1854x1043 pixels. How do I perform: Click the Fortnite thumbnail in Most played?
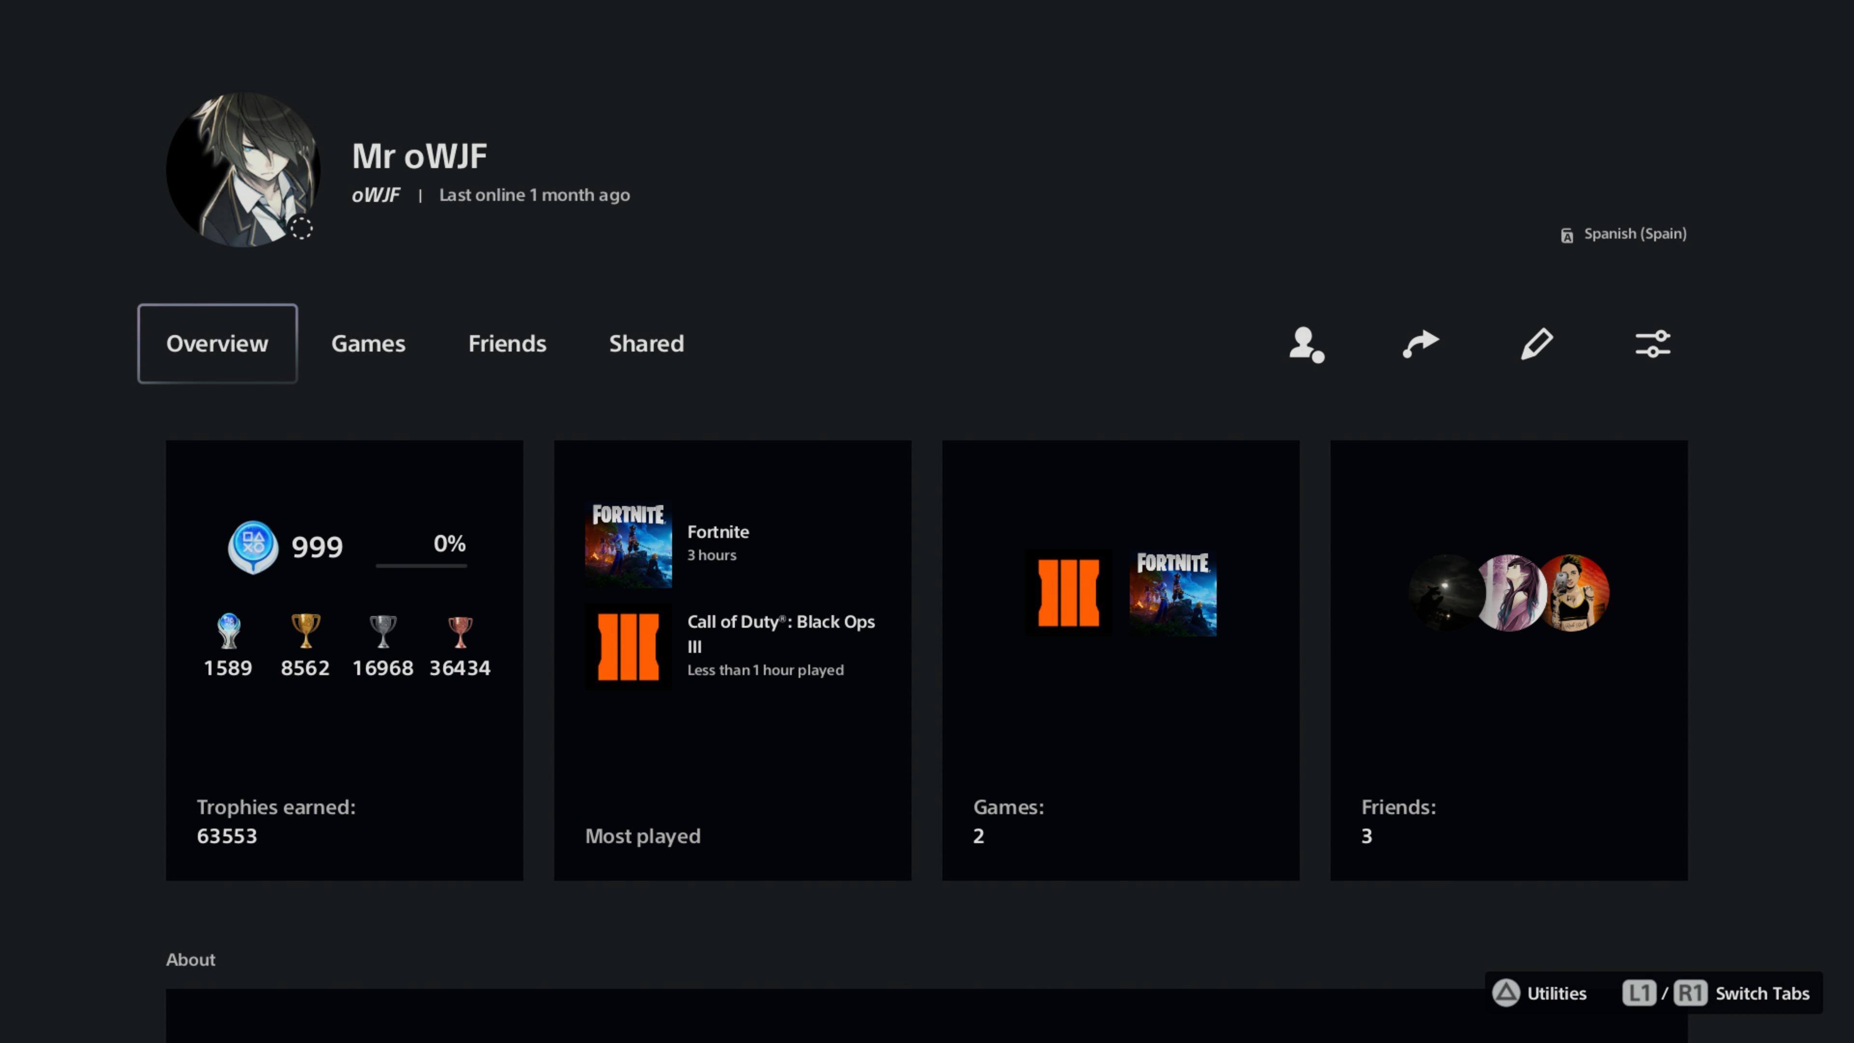coord(628,545)
